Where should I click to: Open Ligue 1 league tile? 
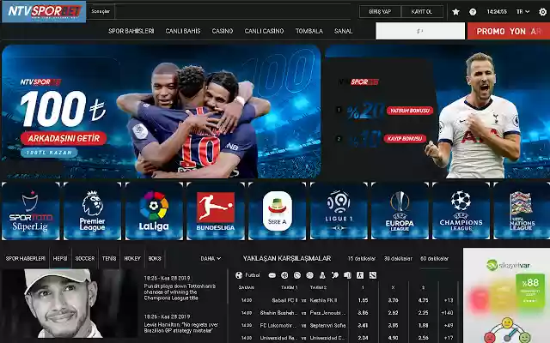coord(339,211)
